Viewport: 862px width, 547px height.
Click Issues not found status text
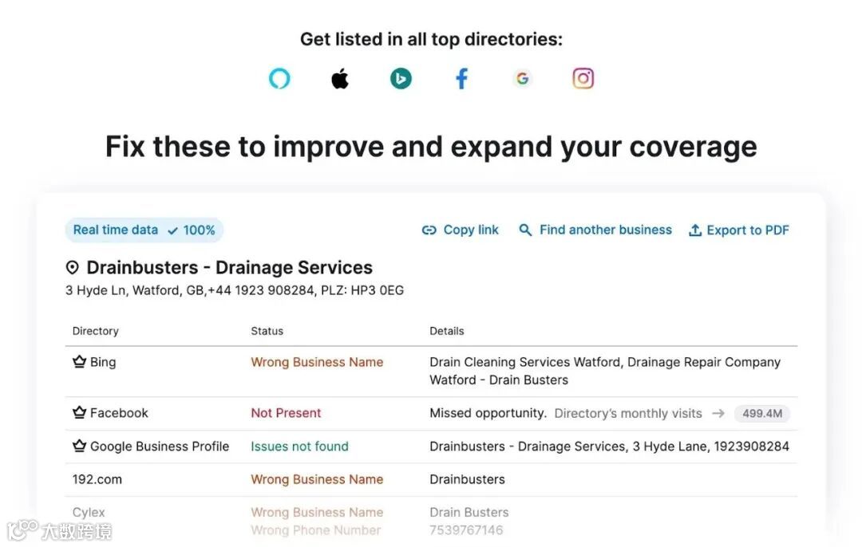click(x=299, y=447)
